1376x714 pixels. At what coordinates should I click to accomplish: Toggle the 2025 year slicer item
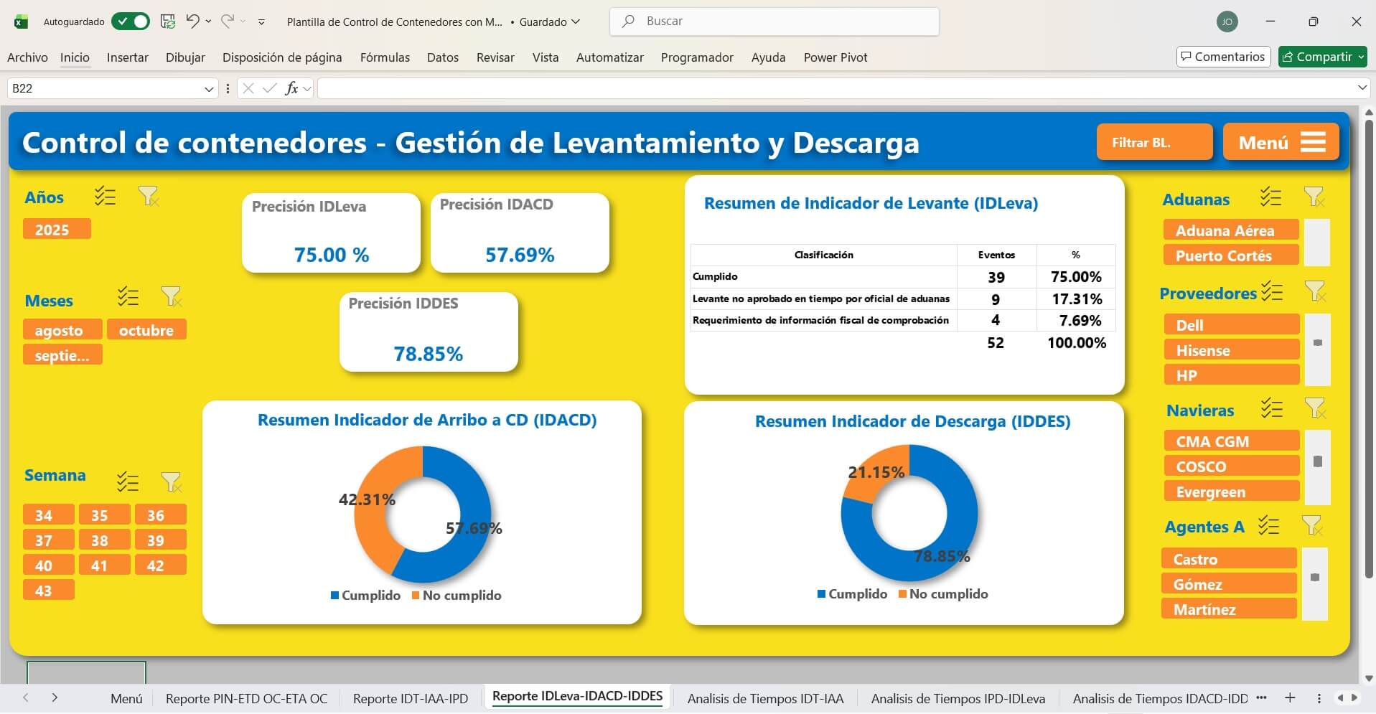[x=57, y=230]
